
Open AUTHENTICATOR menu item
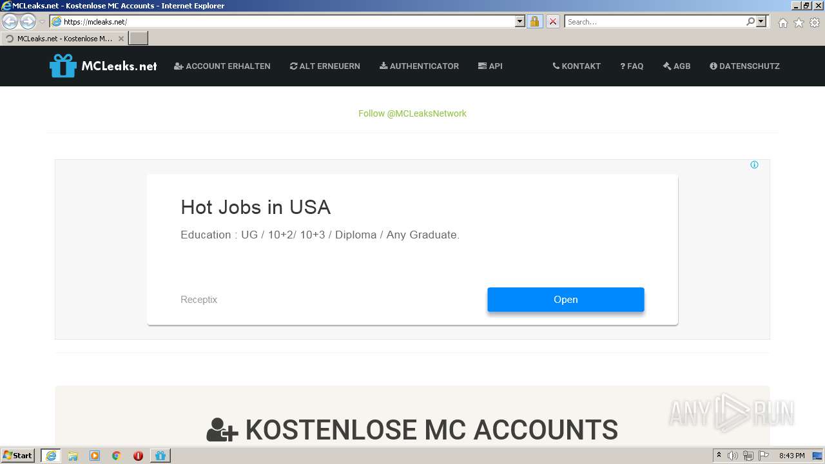click(419, 66)
